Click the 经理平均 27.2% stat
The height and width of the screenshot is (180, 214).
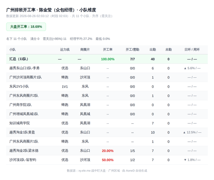click(81, 39)
